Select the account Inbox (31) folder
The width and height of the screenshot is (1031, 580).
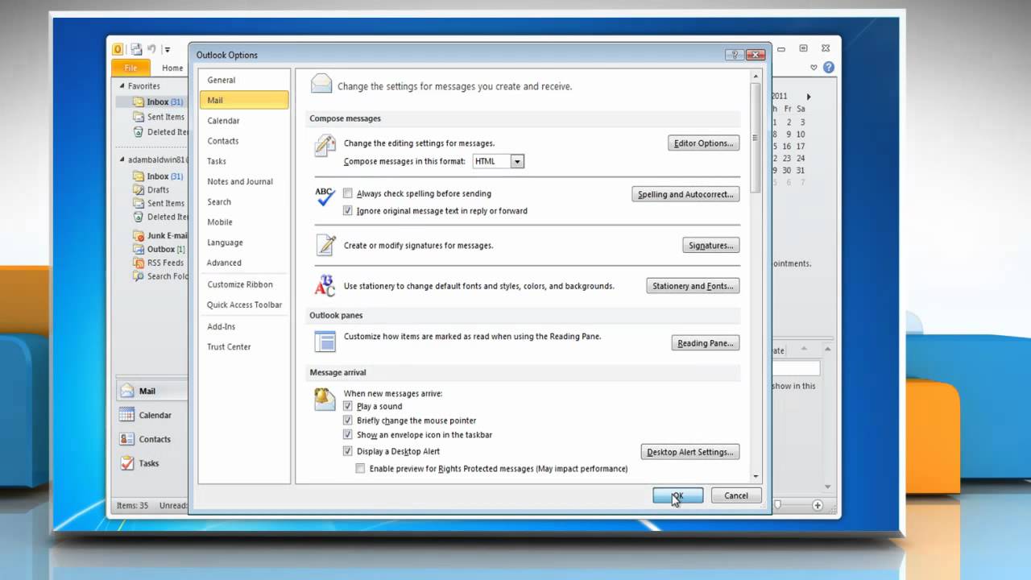[x=164, y=176]
